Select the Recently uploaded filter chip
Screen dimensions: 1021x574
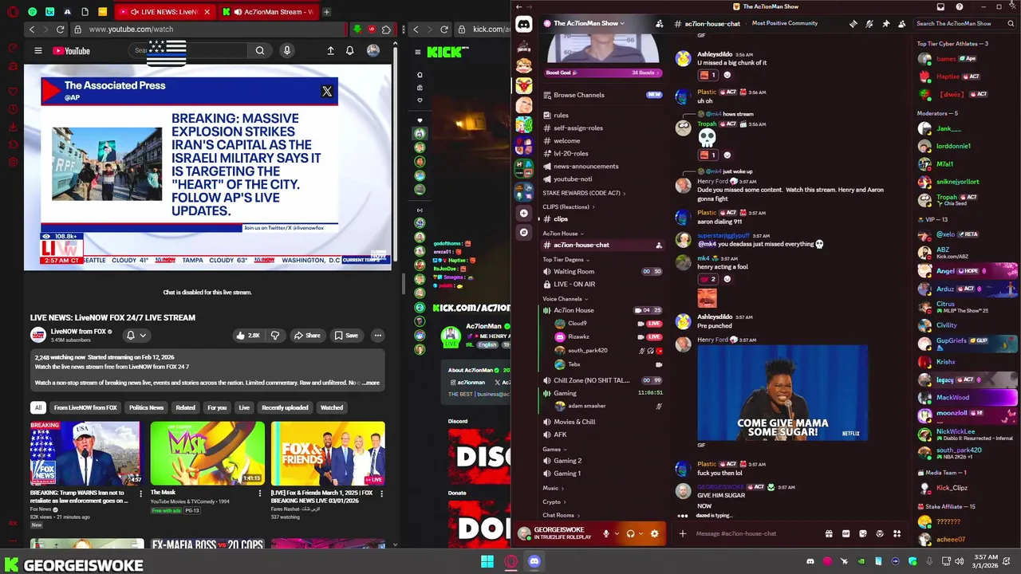[x=285, y=407]
